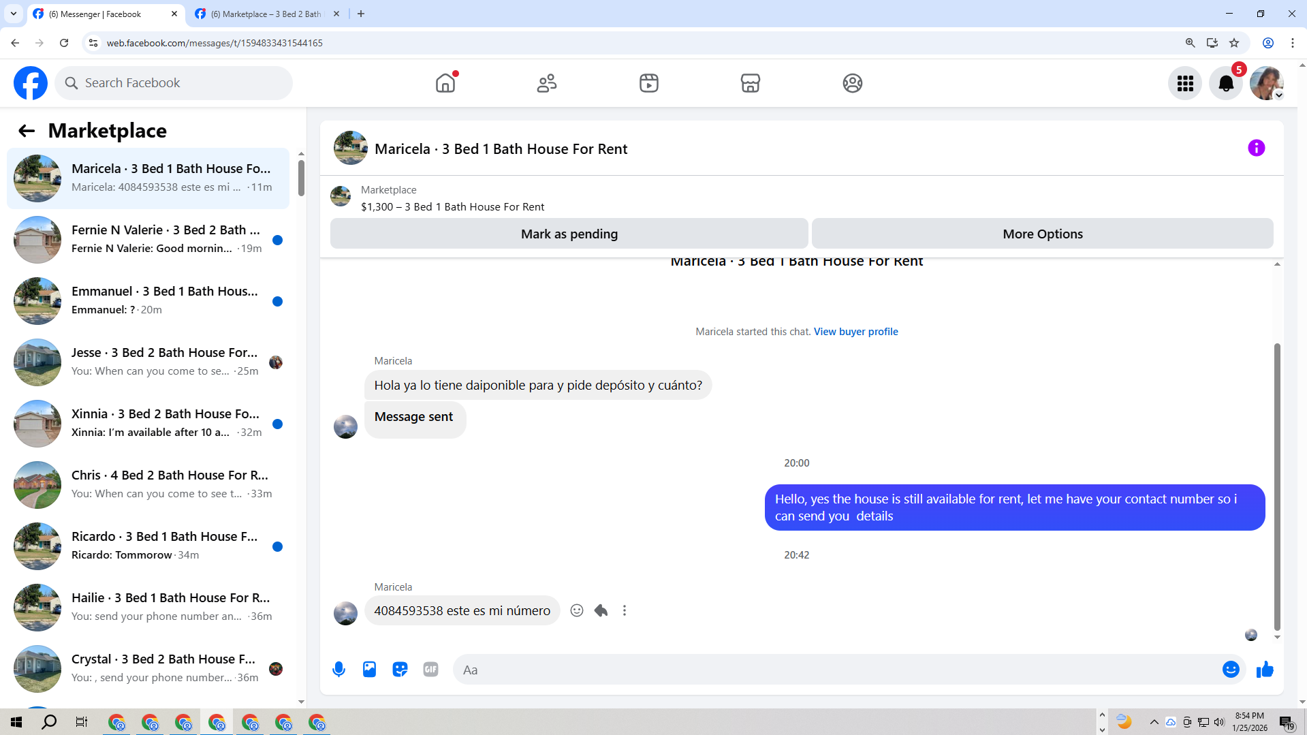Open Task View on the taskbar
This screenshot has width=1307, height=735.
point(82,722)
